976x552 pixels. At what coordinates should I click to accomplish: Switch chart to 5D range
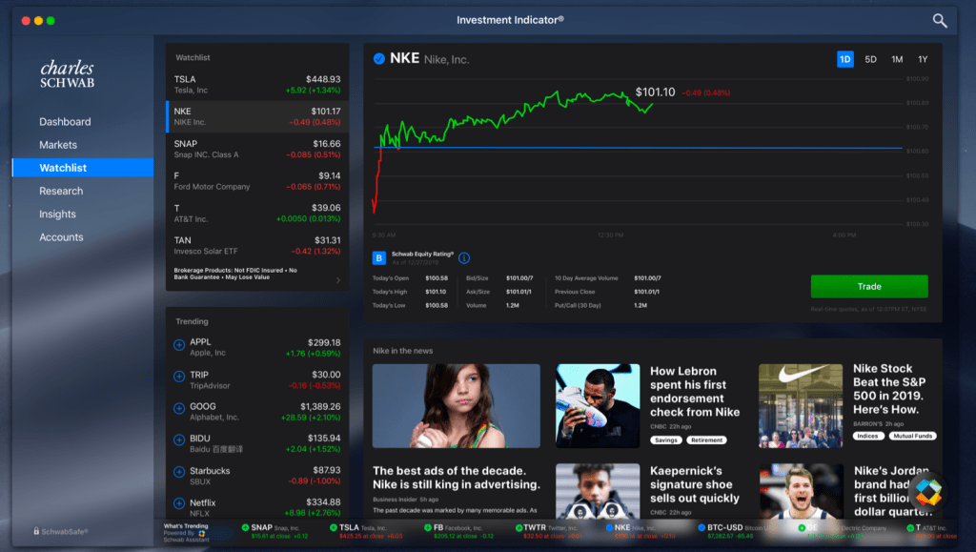tap(870, 59)
